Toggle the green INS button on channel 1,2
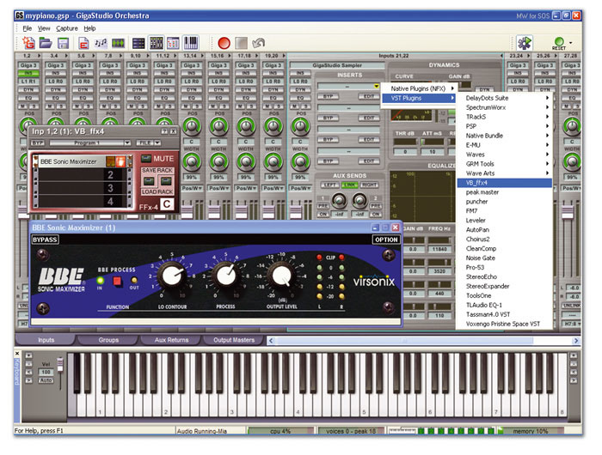602x455 pixels. click(x=28, y=73)
